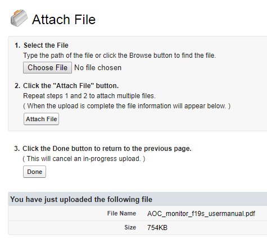Screen dimensions: 267x239
Task: Click the "When the upload is complete" note
Action: click(x=127, y=106)
